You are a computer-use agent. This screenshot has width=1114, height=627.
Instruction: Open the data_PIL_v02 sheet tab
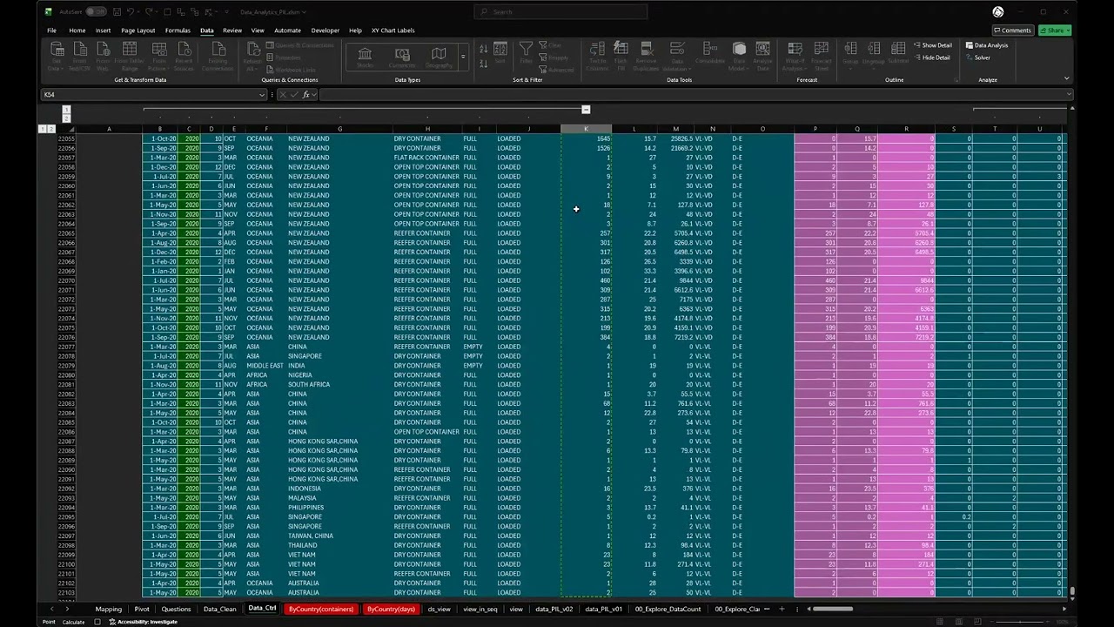click(x=554, y=609)
